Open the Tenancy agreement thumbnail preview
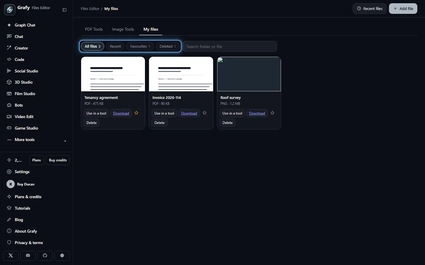The width and height of the screenshot is (425, 265). coord(113,74)
